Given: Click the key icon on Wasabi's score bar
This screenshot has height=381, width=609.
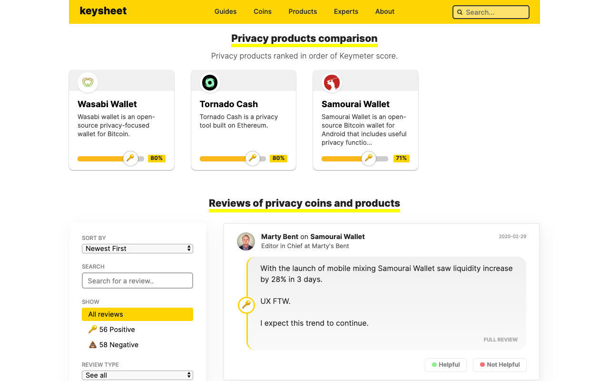Looking at the screenshot, I should (x=130, y=158).
